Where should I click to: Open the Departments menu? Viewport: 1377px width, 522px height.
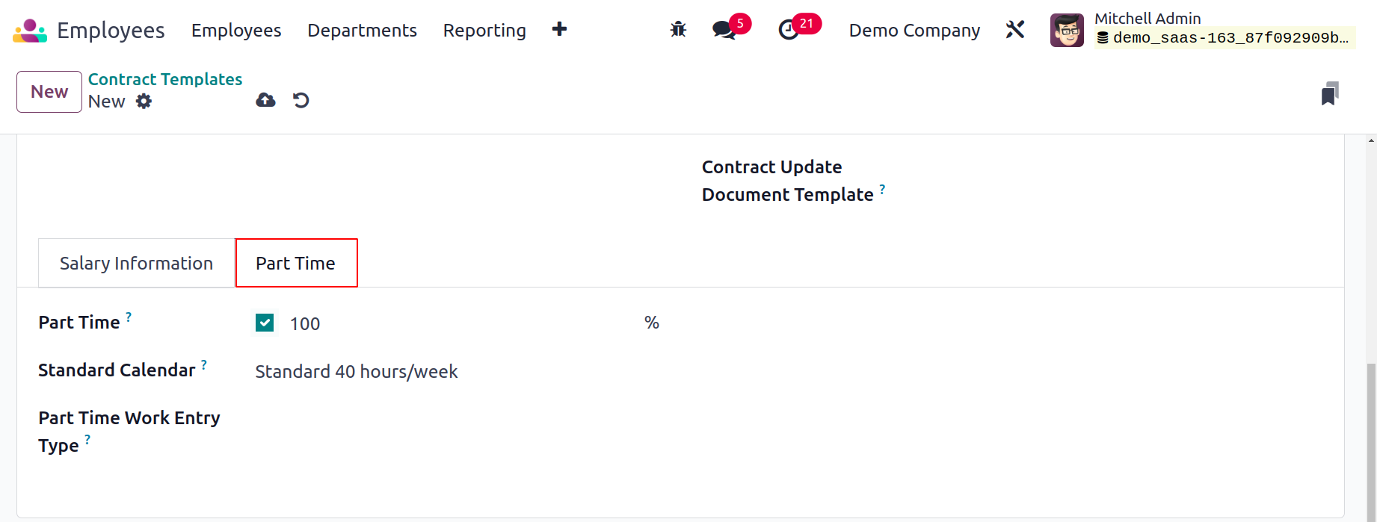pos(363,31)
